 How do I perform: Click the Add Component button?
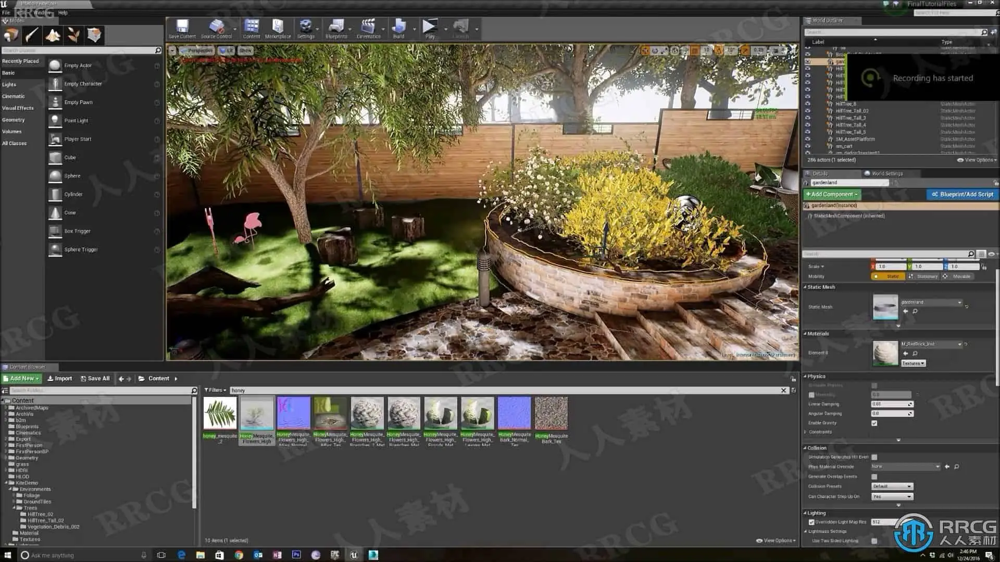(x=831, y=194)
